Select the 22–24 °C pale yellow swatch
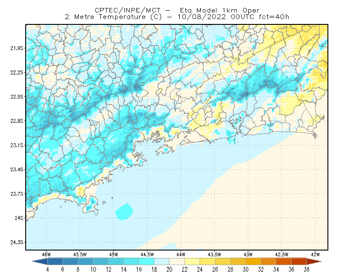The image size is (354, 274). (192, 262)
